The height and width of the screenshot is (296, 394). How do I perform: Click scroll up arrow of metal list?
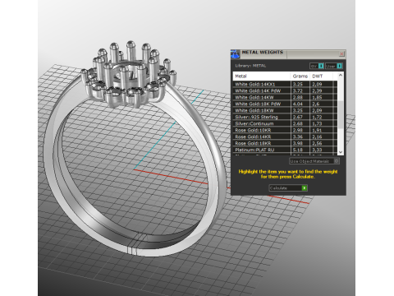point(341,75)
